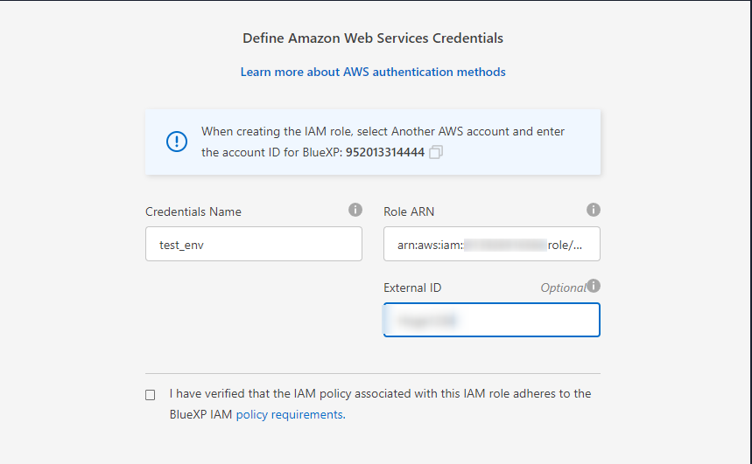
Task: Focus the External ID input field
Action: [492, 320]
